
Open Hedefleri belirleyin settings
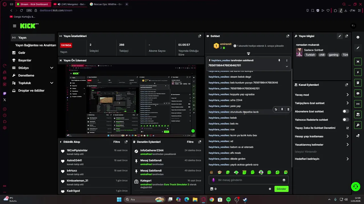(x=322, y=159)
